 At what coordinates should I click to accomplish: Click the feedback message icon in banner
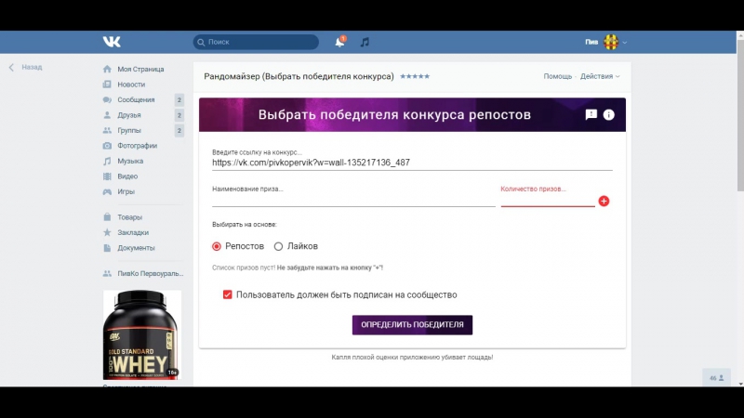[591, 114]
